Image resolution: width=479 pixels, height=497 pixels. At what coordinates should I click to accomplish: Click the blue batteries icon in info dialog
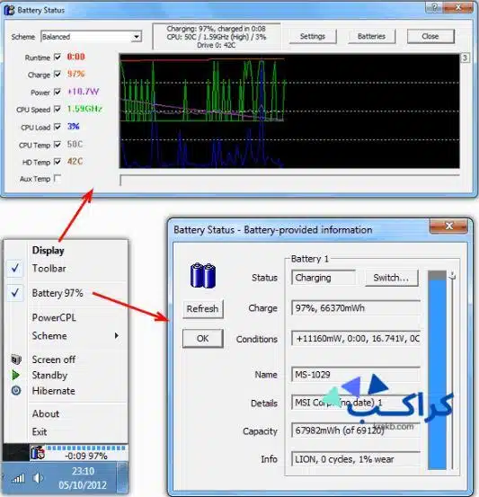click(x=203, y=275)
